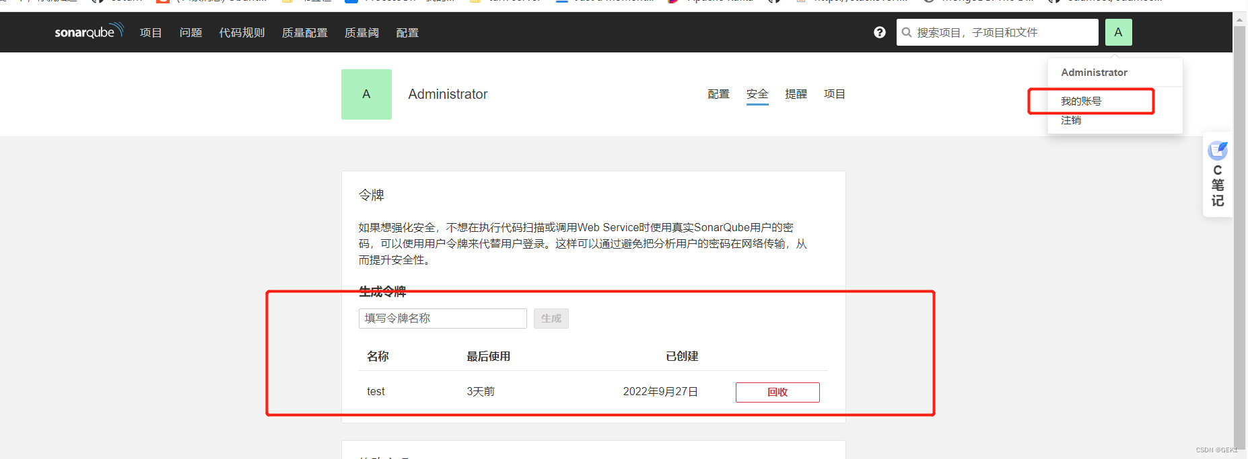The width and height of the screenshot is (1248, 459).
Task: Click the 填写令牌名称 token name field
Action: pyautogui.click(x=443, y=319)
